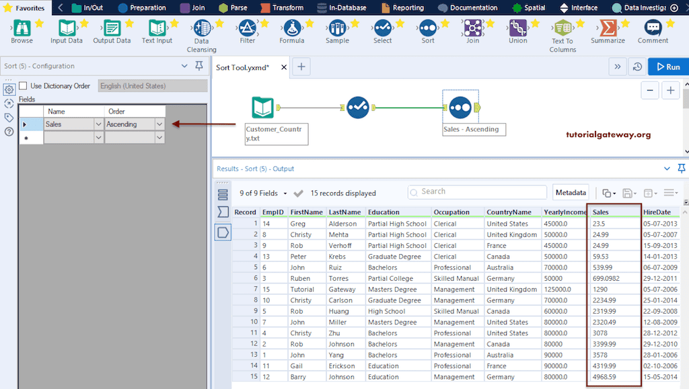689x389 pixels.
Task: Zoom in on canvas with plus button
Action: pos(670,91)
